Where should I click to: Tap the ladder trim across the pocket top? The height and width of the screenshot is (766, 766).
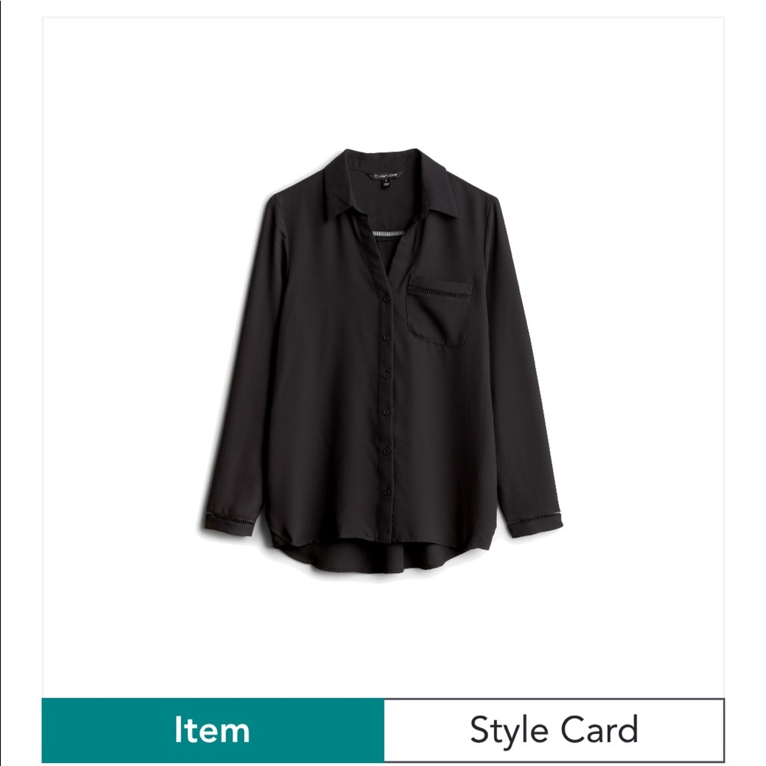pos(440,293)
